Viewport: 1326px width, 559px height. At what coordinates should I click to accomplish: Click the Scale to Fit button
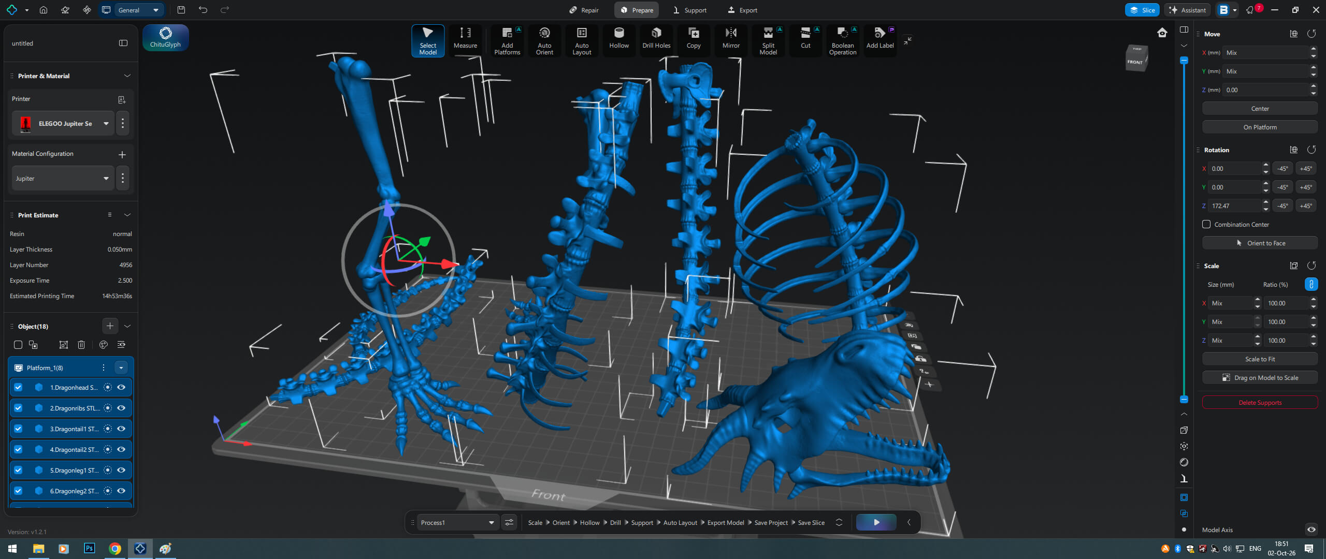(x=1260, y=359)
